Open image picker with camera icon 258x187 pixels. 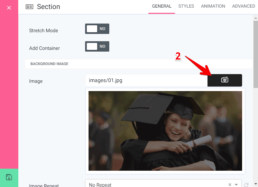point(224,80)
